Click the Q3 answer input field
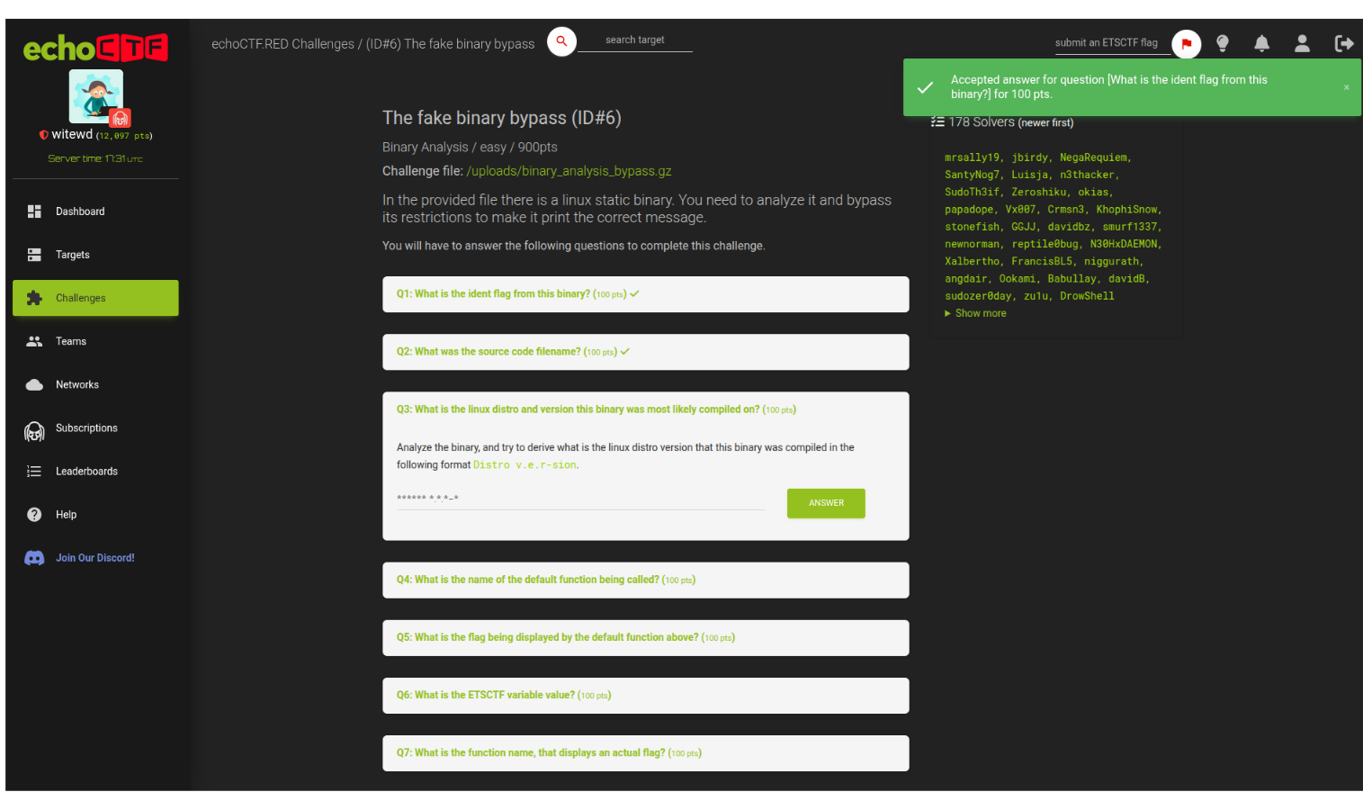Viewport: 1363px width, 810px height. (x=580, y=499)
